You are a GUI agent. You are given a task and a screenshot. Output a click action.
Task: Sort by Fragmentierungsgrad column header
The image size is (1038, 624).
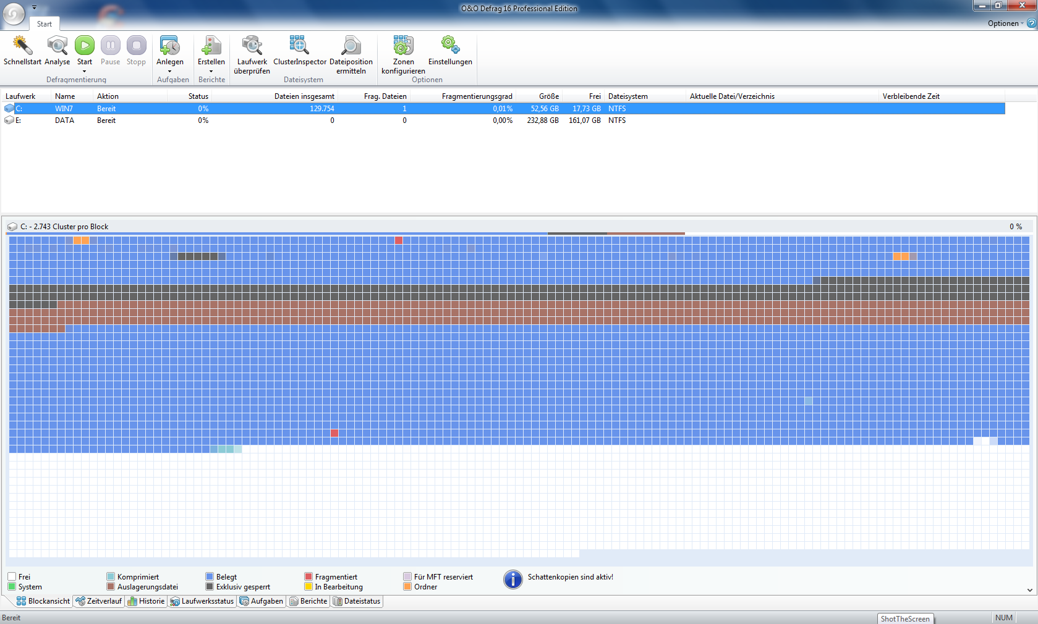point(477,96)
